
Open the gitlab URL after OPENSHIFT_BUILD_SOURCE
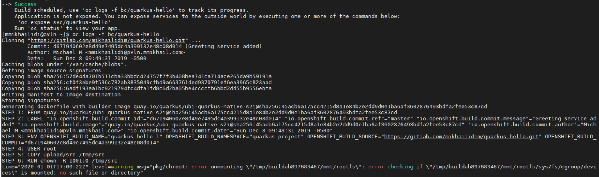pyautogui.click(x=461, y=137)
